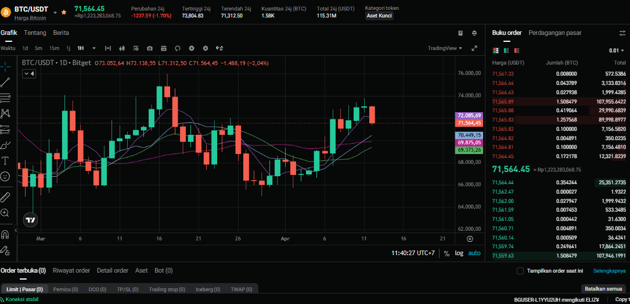Open the Selengkapnya link
This screenshot has height=304, width=630.
point(609,271)
